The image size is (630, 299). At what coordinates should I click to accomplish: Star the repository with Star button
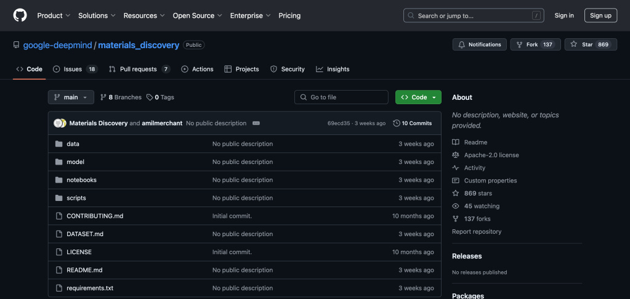(x=591, y=44)
